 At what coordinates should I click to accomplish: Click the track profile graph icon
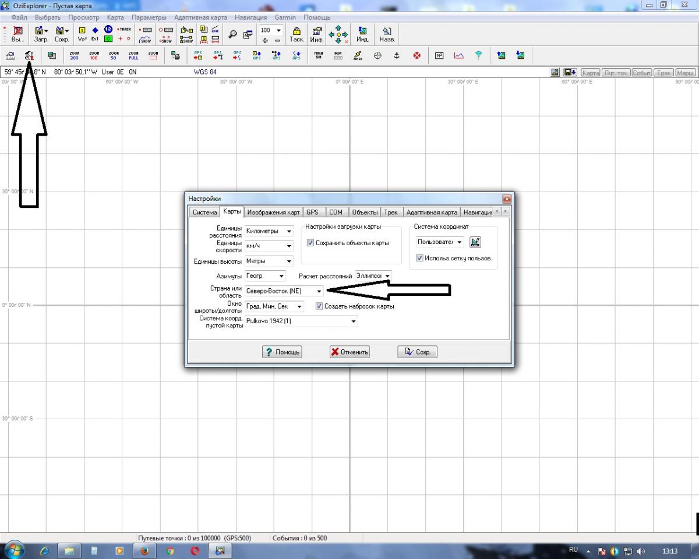(x=459, y=55)
